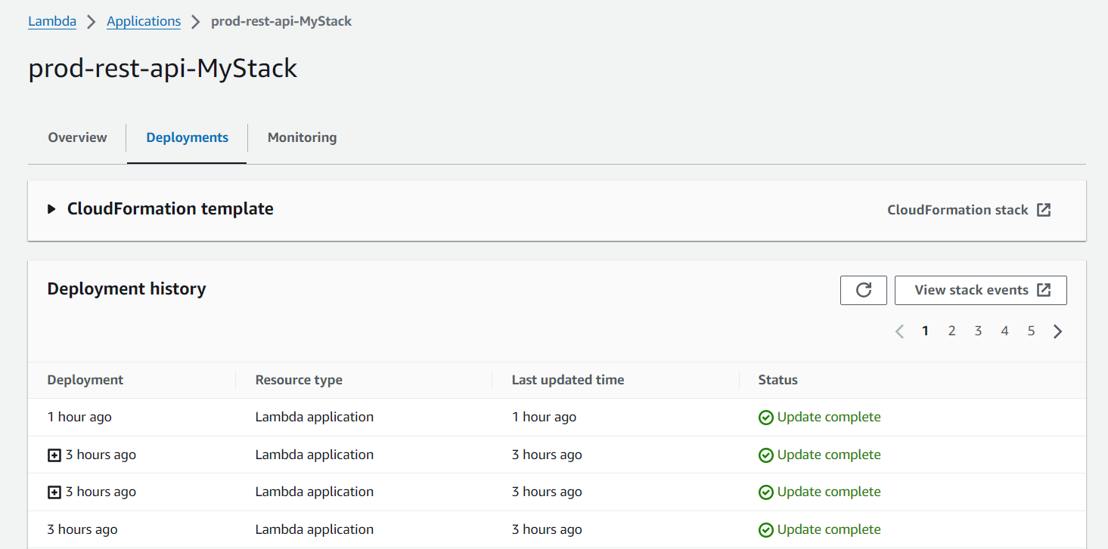1108x549 pixels.
Task: Click the refresh deployment history icon button
Action: click(x=863, y=290)
